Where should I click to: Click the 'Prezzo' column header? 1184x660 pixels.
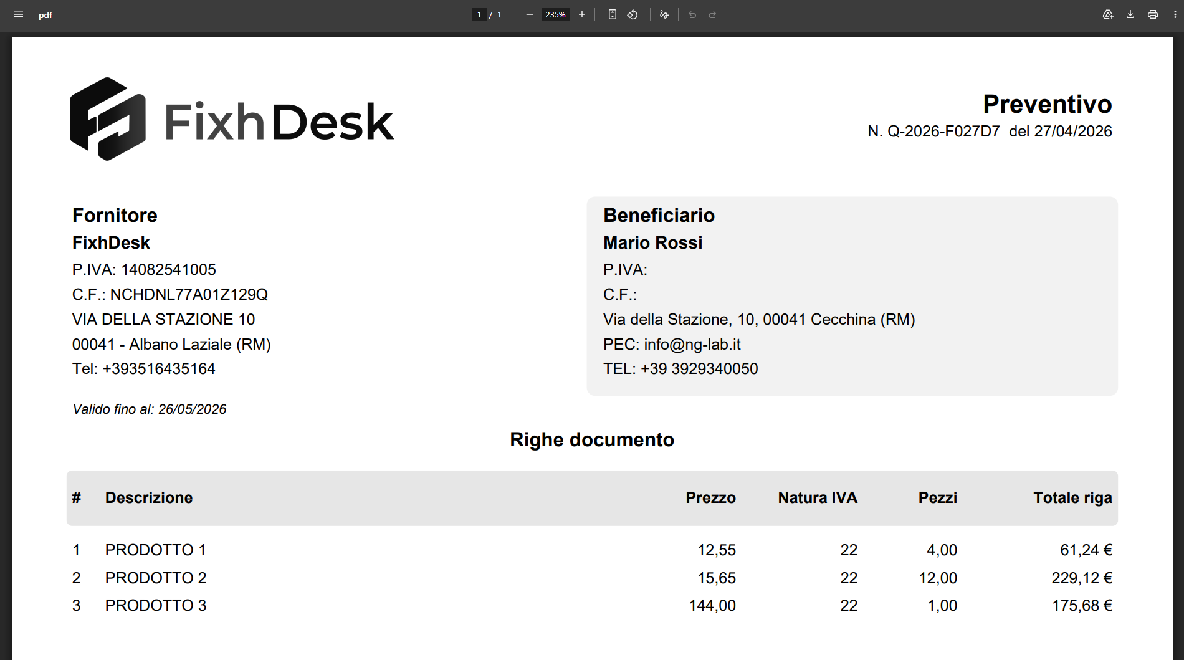click(711, 498)
